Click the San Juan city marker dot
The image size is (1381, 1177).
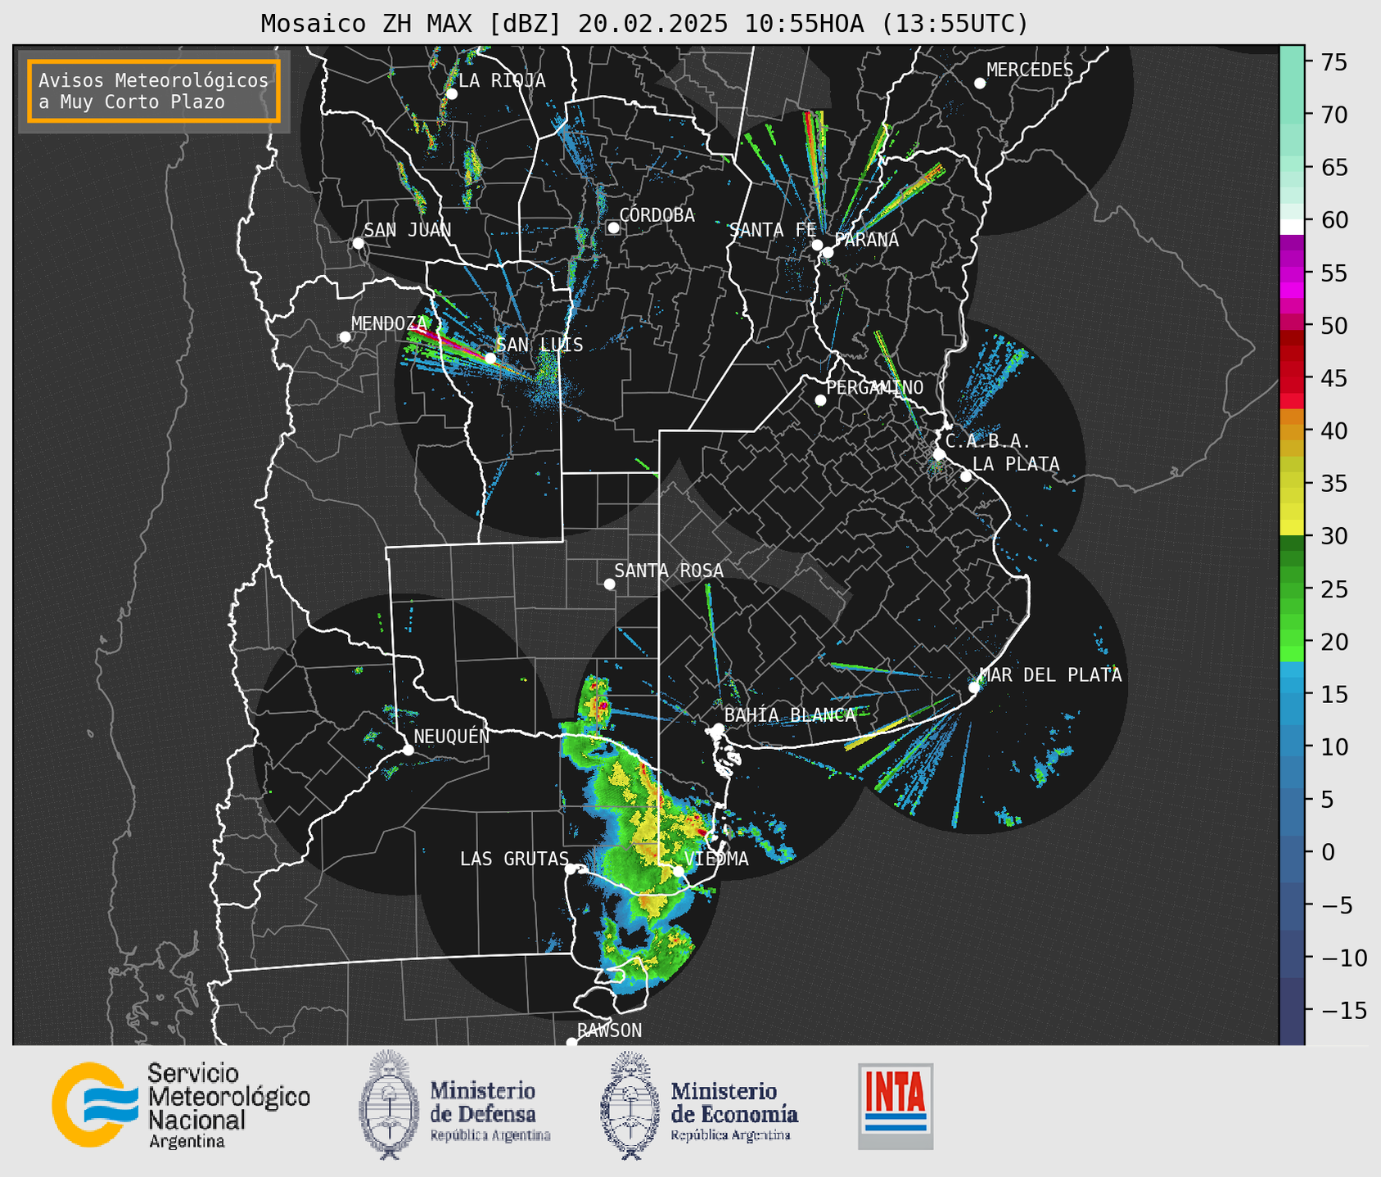point(358,243)
